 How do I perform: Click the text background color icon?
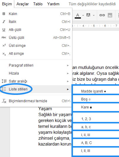tap(88, 15)
